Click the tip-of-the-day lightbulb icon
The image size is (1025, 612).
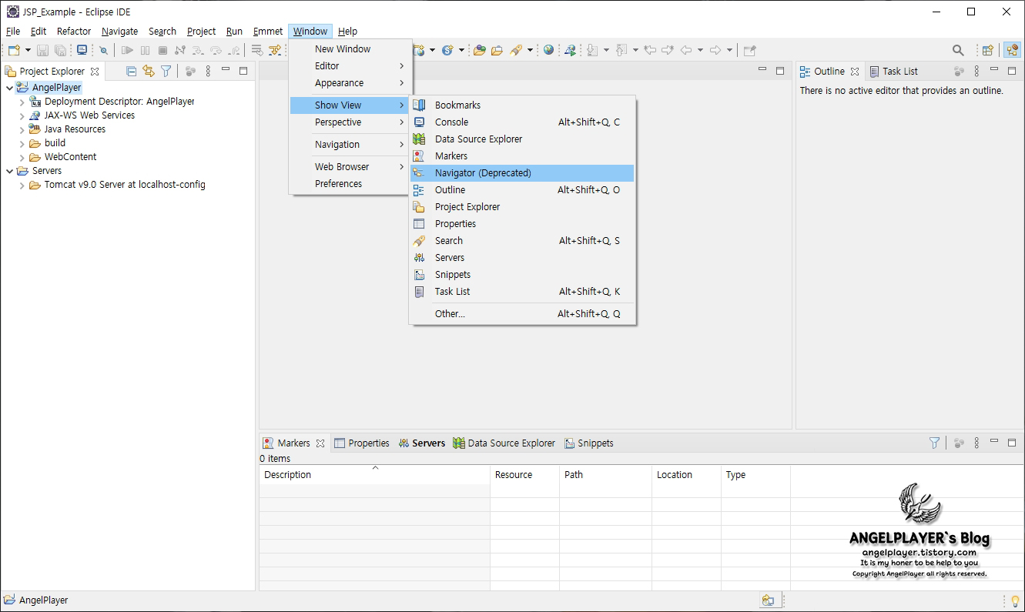[x=1014, y=600]
